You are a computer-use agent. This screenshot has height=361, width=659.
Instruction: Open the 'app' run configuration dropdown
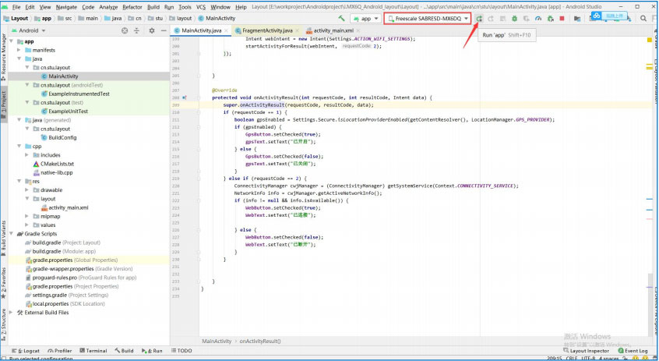(365, 19)
